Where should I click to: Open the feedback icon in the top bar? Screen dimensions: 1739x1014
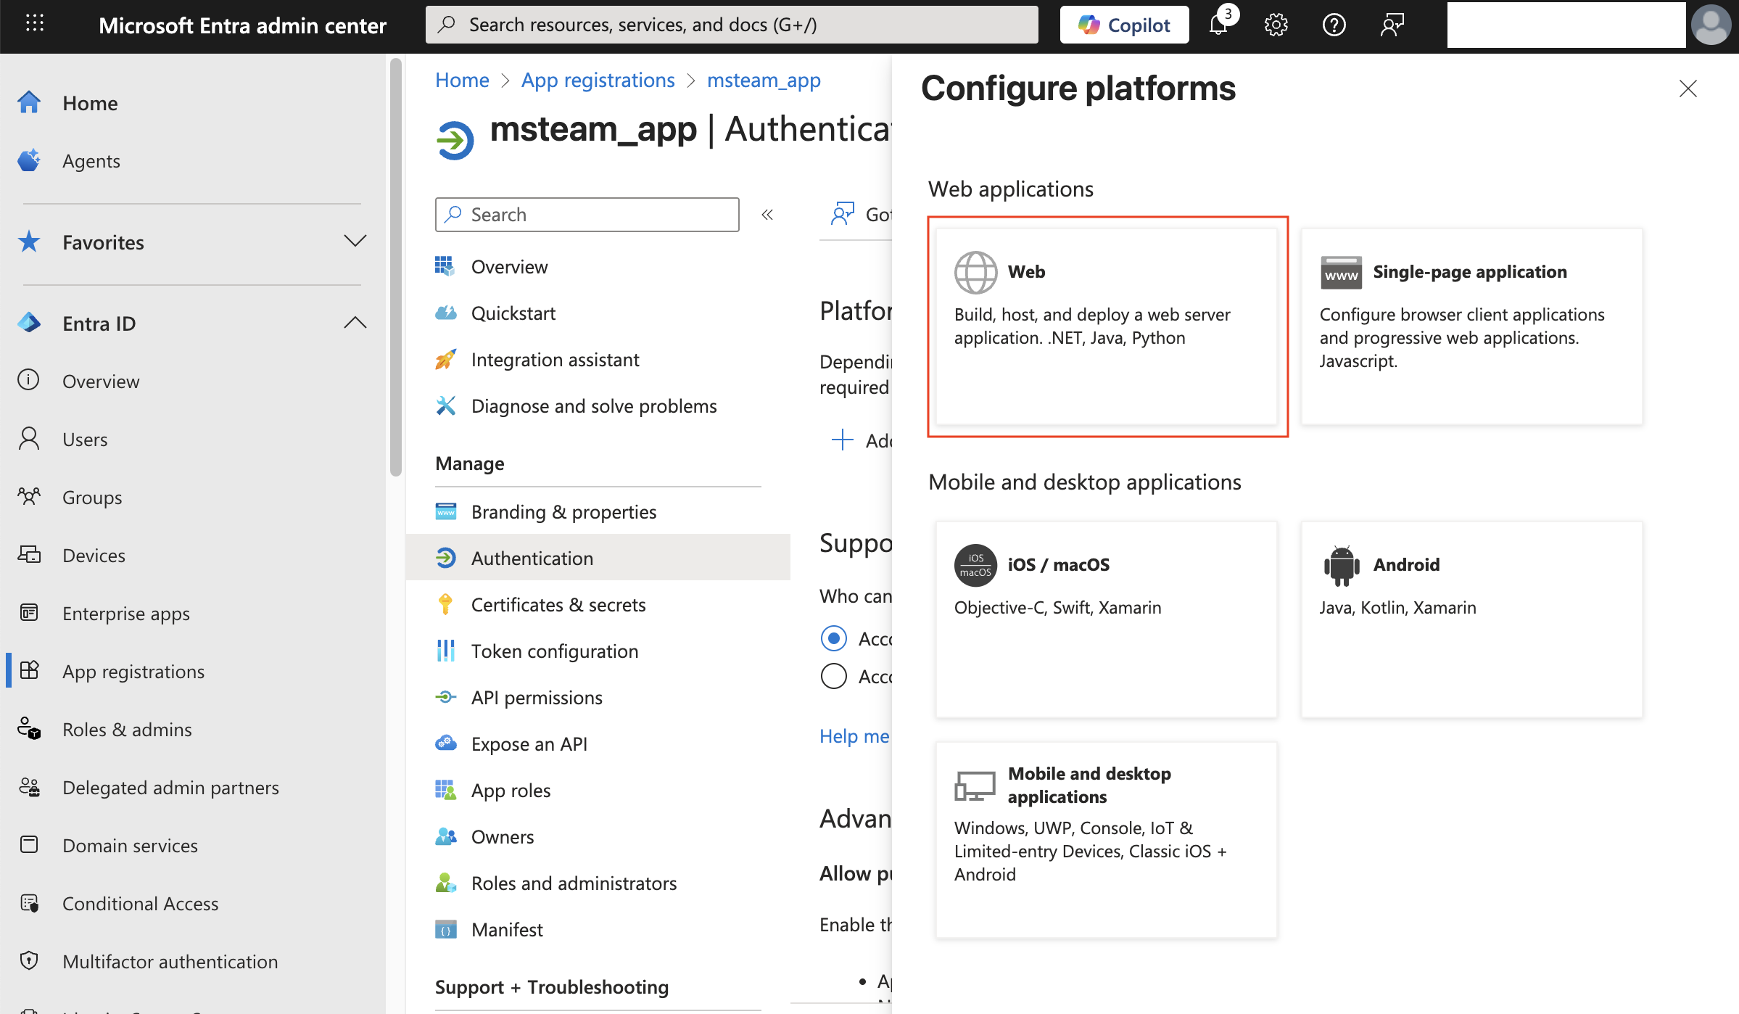1392,24
